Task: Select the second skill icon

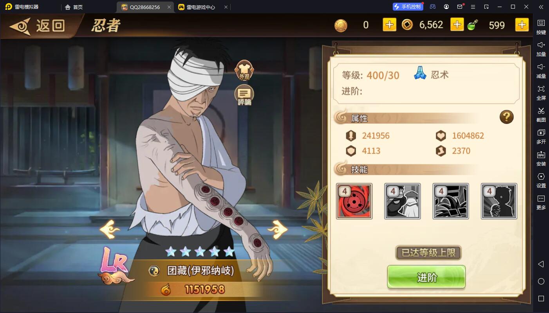Action: (403, 201)
